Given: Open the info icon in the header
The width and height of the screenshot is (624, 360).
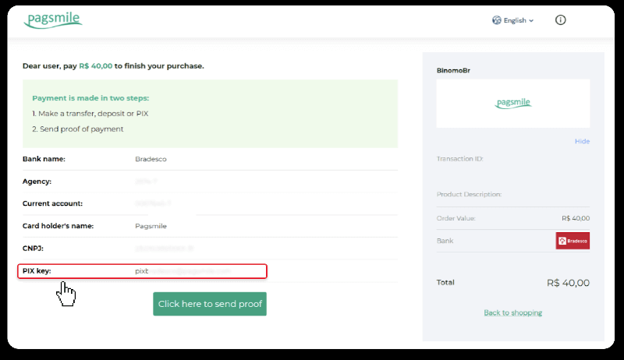Looking at the screenshot, I should pos(560,20).
